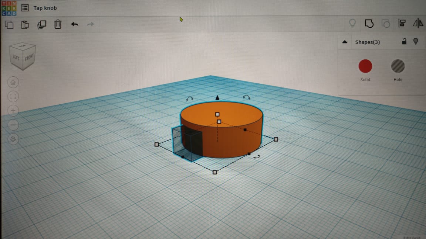The height and width of the screenshot is (239, 426).
Task: Click the bottom rotation arrow near cylinder base
Action: click(x=257, y=156)
